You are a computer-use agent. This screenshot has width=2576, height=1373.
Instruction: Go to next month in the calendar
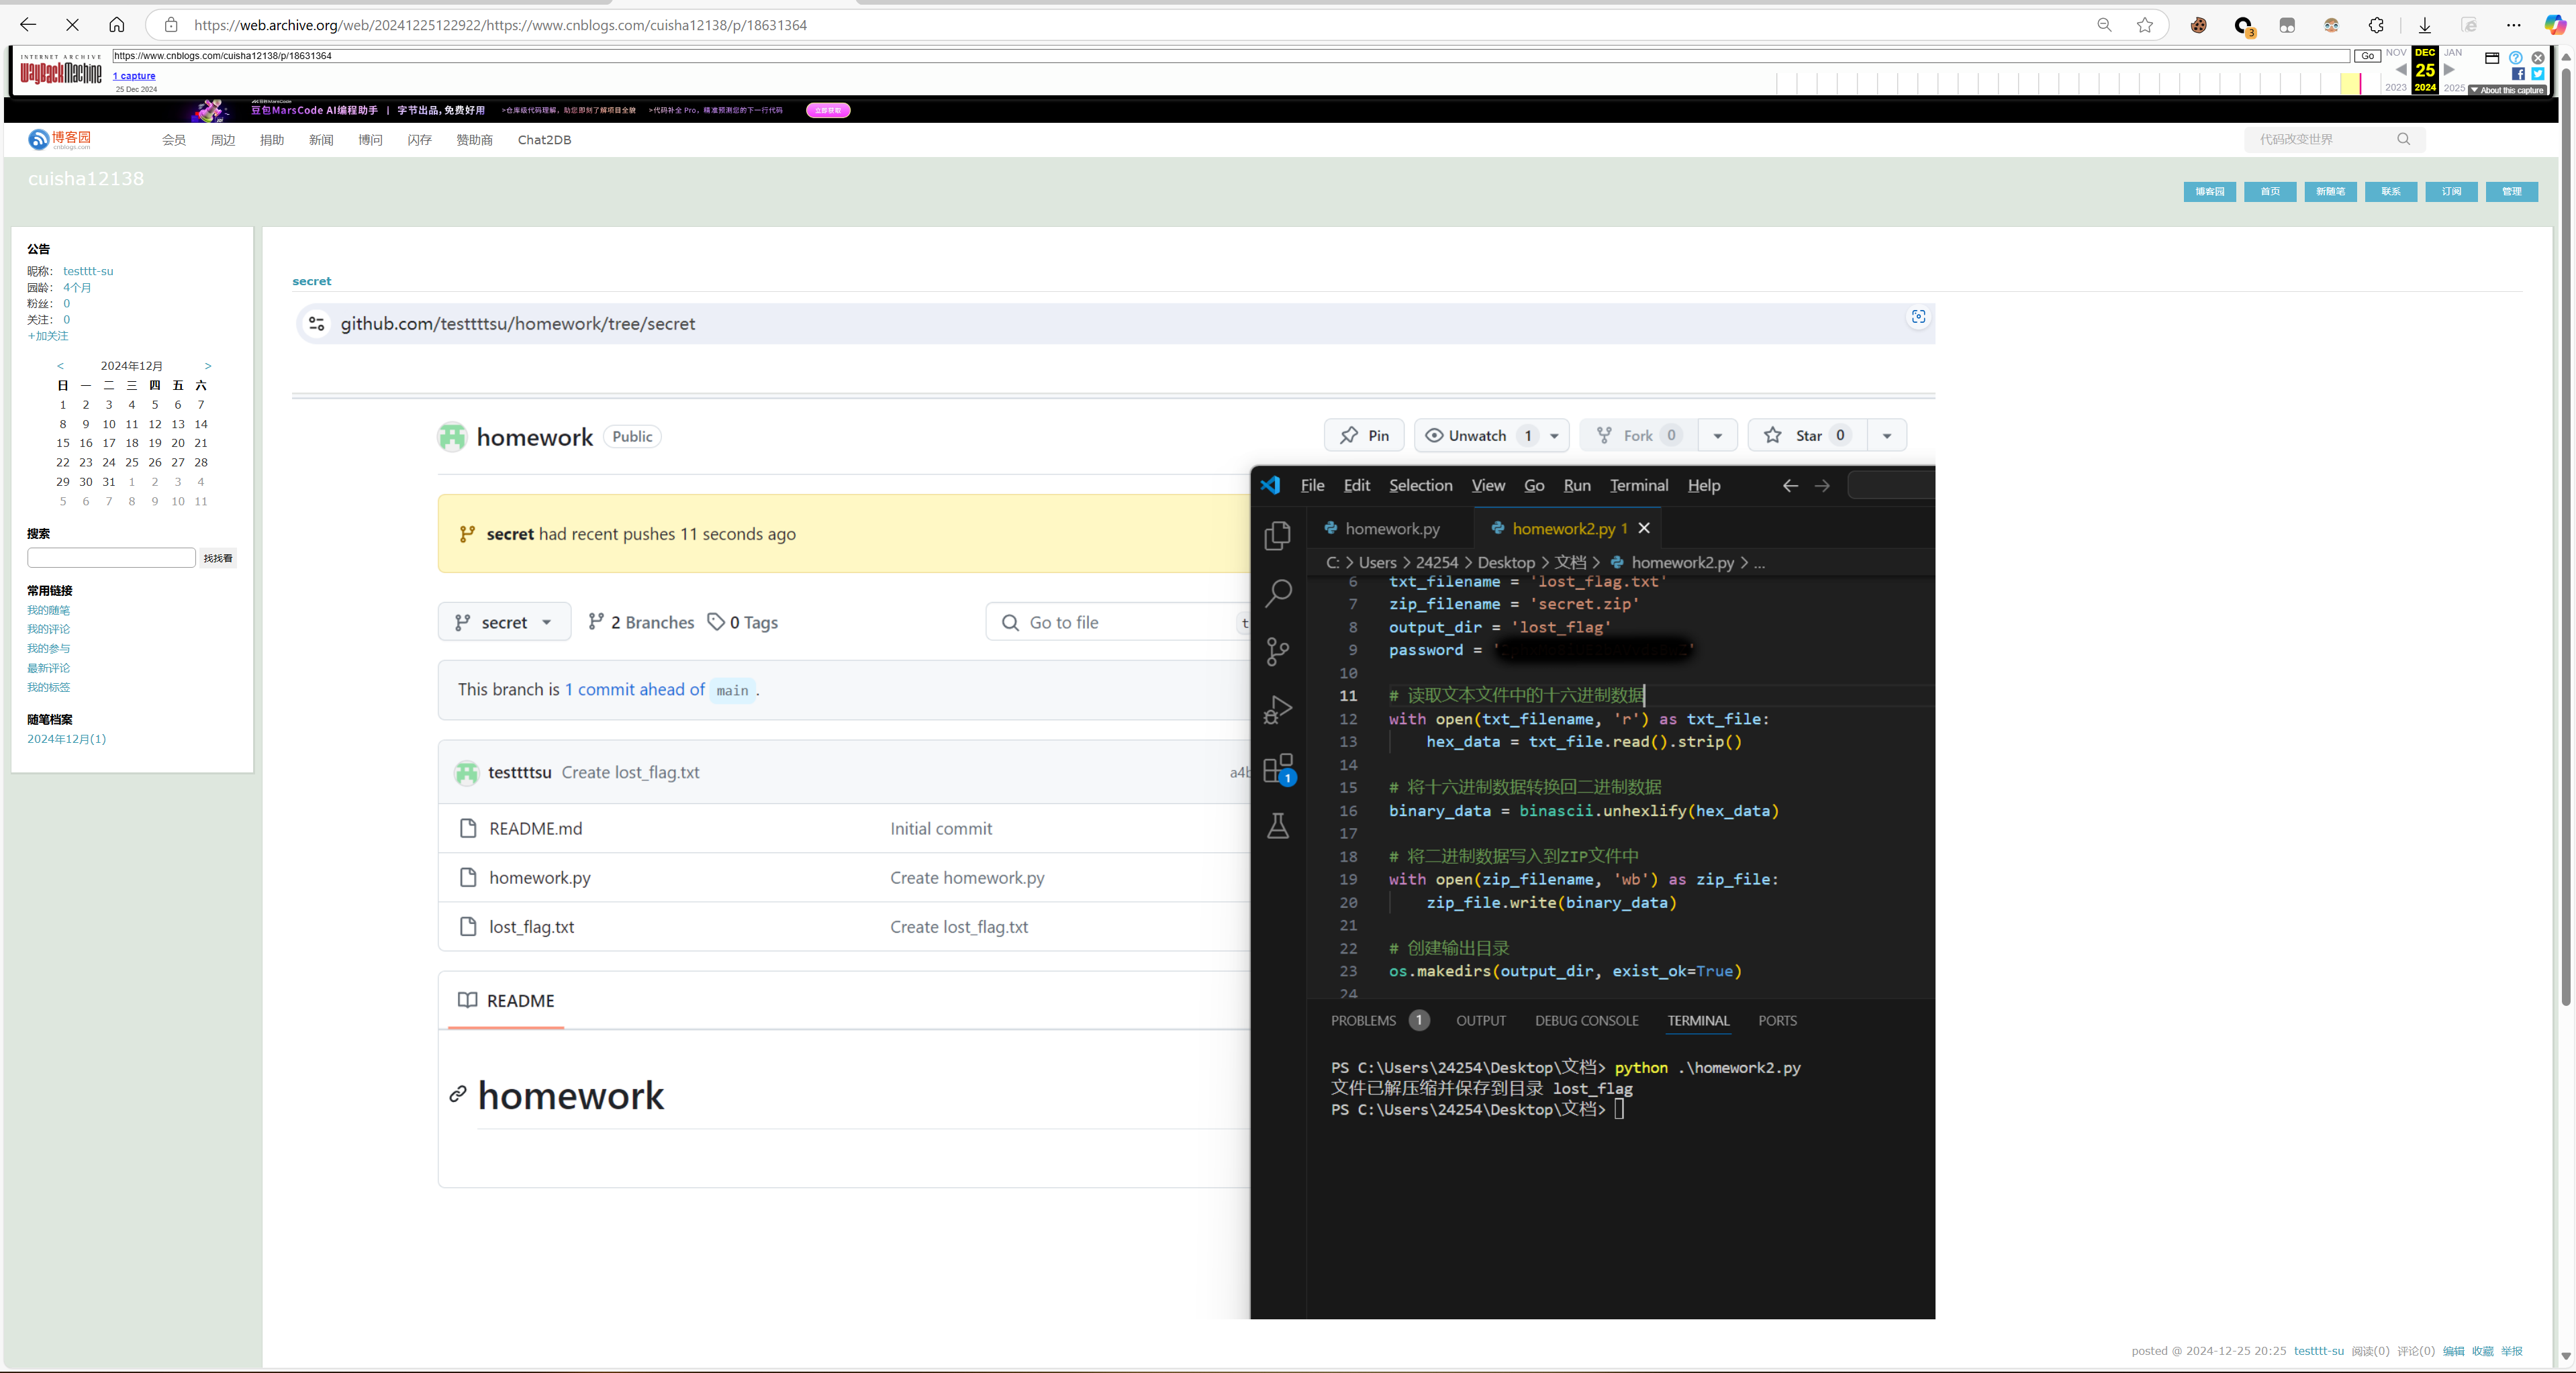[208, 366]
